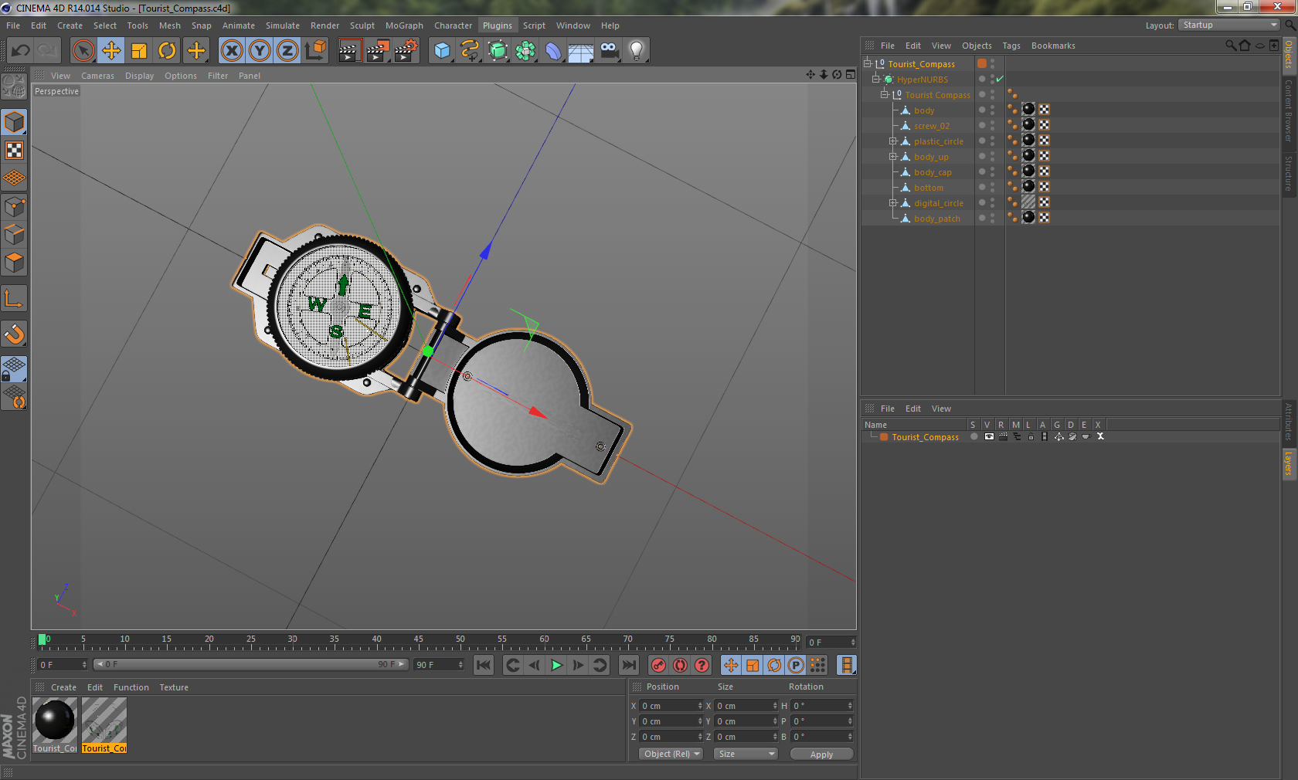Viewport: 1298px width, 780px height.
Task: Open the Simulate menu
Action: click(283, 25)
